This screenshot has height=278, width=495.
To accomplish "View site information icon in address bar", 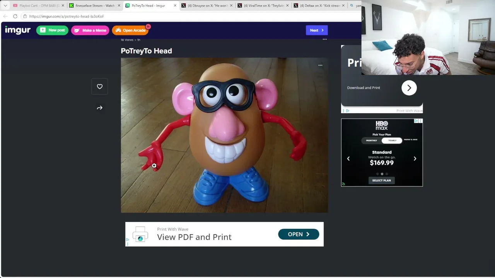I will coord(25,16).
